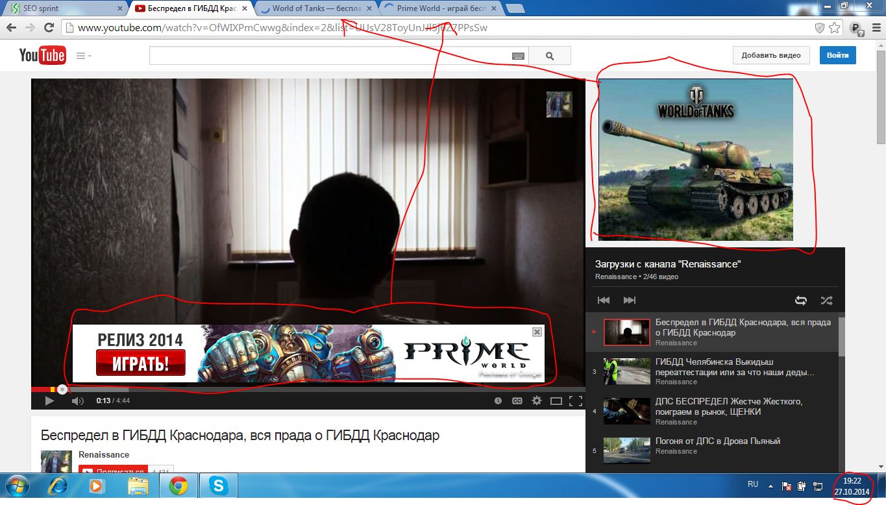
Task: Open Windows Media Player from the taskbar
Action: (97, 486)
